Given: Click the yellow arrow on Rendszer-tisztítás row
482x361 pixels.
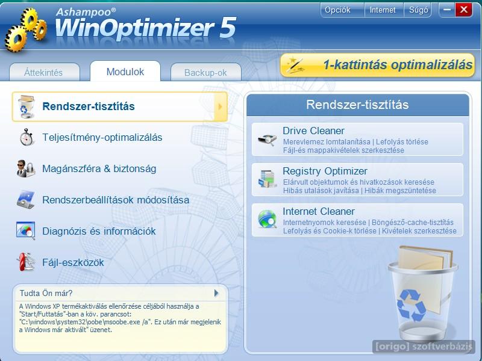Looking at the screenshot, I should (221, 106).
